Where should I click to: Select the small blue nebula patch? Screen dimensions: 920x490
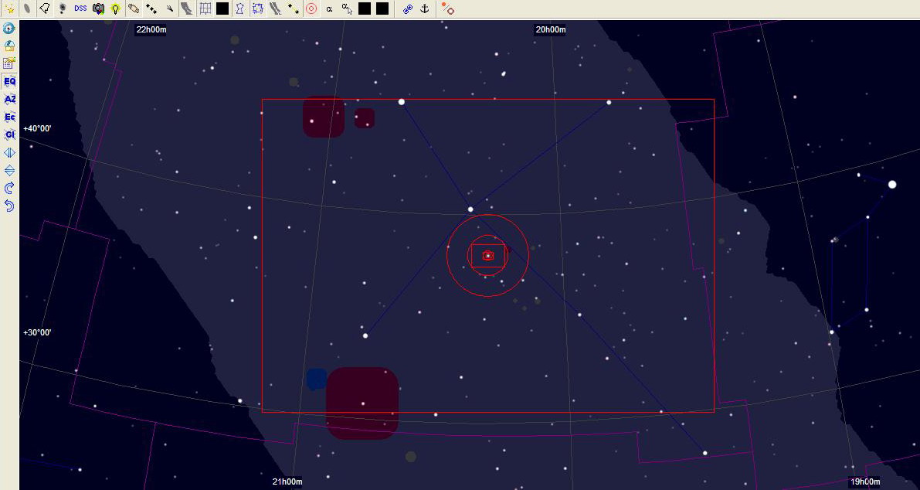click(316, 379)
